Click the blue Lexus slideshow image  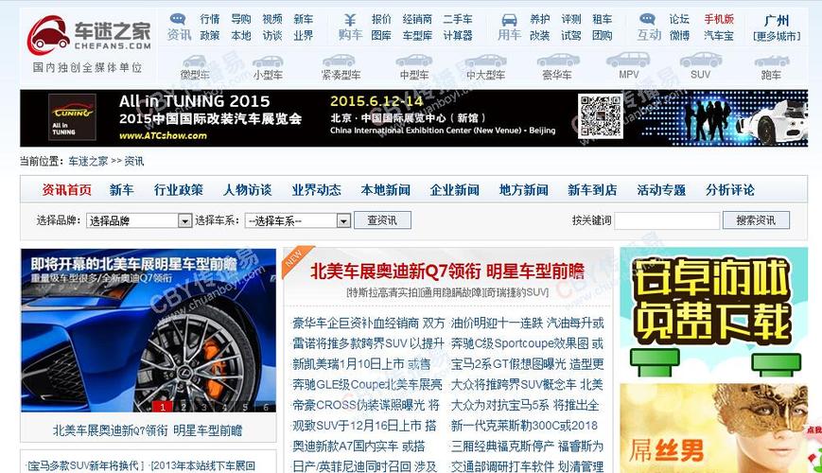click(149, 330)
